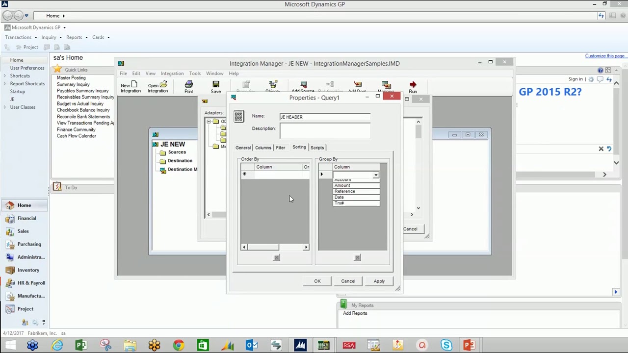The width and height of the screenshot is (628, 353).
Task: Select Destination folder in JE NEW tree
Action: pyautogui.click(x=180, y=161)
